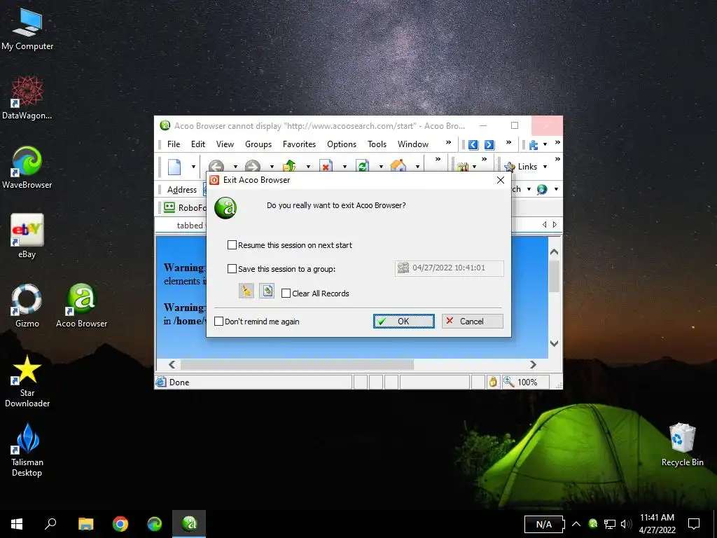
Task: Open the Tools menu
Action: pos(377,144)
